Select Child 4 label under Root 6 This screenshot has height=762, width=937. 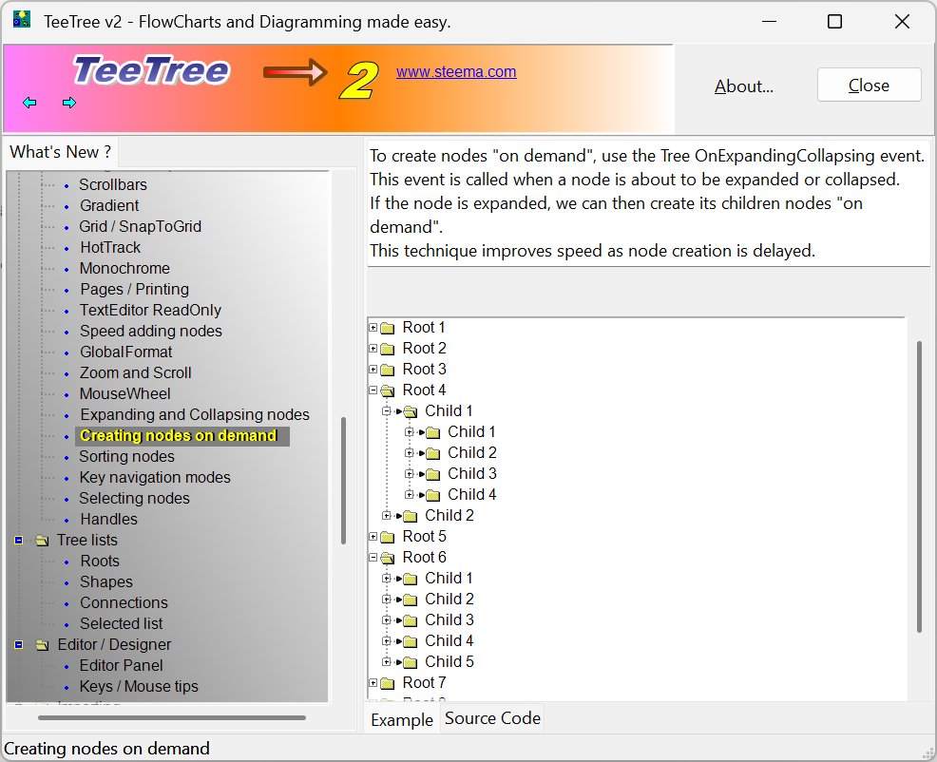[449, 640]
